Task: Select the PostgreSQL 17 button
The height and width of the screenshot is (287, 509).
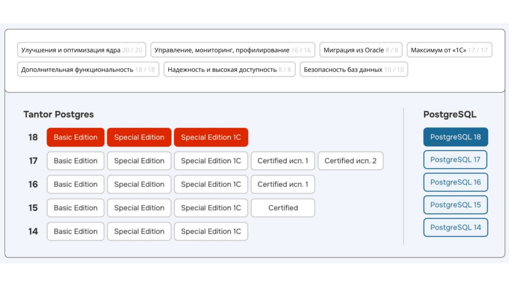Action: (x=455, y=159)
